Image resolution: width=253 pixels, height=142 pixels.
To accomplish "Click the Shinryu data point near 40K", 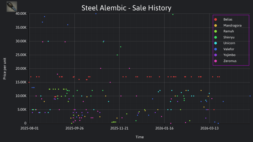I will [x=173, y=14].
